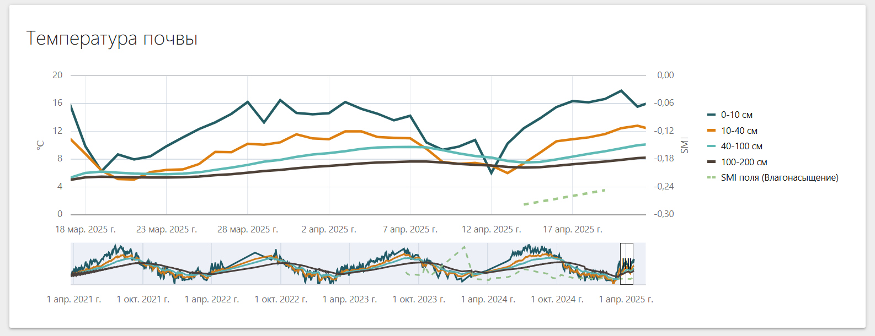Click the °C left axis title
This screenshot has height=336, width=875.
40,145
